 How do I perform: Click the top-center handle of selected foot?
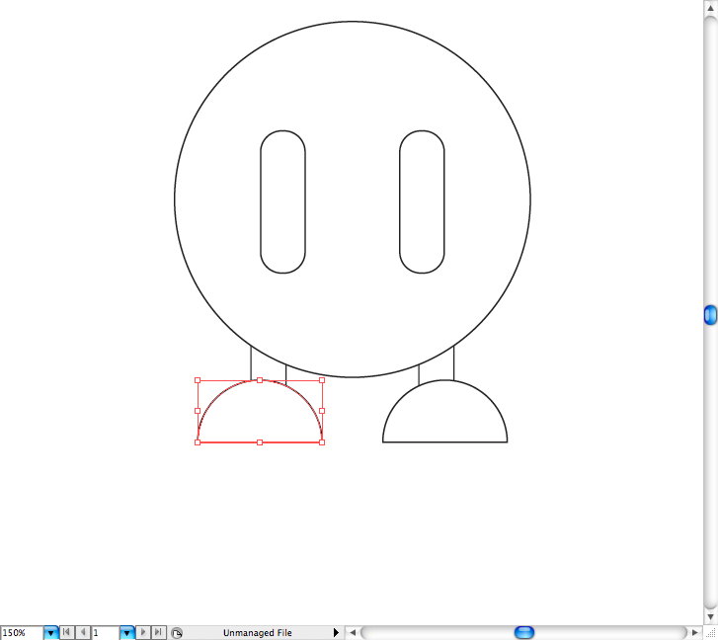[x=260, y=379]
